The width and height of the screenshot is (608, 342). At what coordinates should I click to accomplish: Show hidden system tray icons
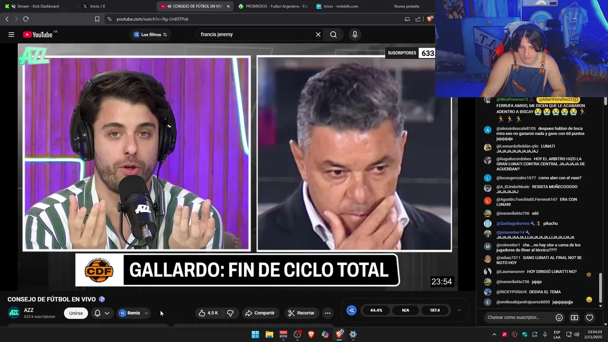pyautogui.click(x=494, y=334)
